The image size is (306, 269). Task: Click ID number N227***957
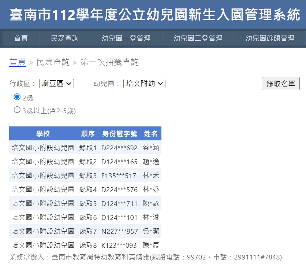pos(120,231)
